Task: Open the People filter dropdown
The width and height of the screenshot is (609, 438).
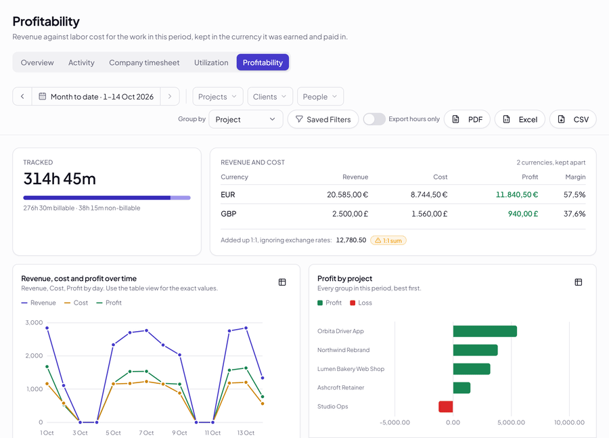Action: point(320,96)
